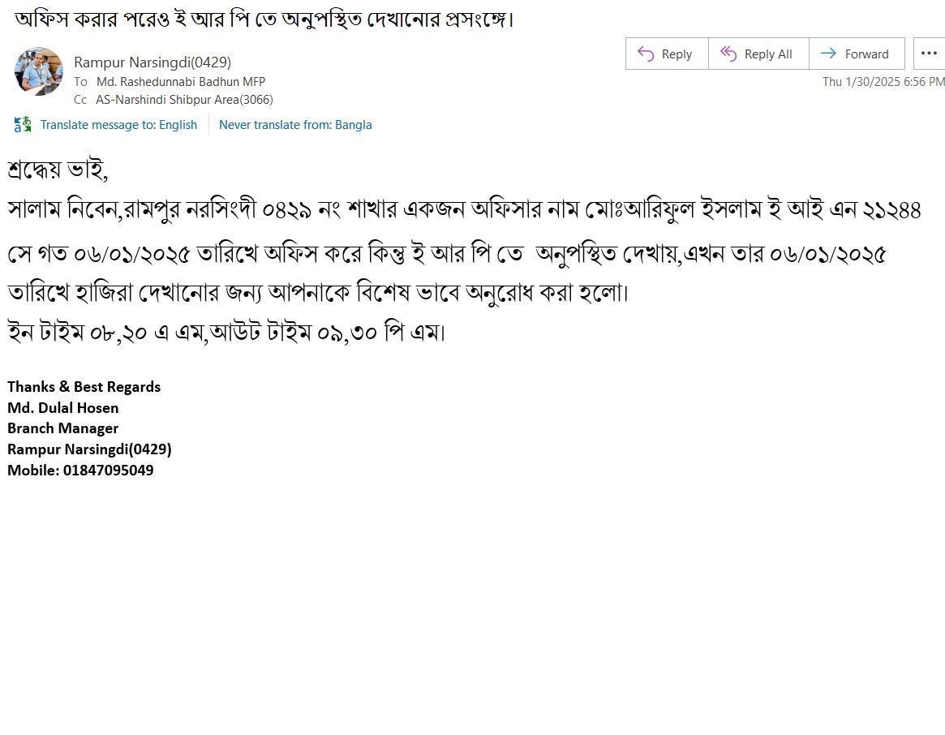The height and width of the screenshot is (735, 945).
Task: Click the Forward button label
Action: click(x=866, y=54)
